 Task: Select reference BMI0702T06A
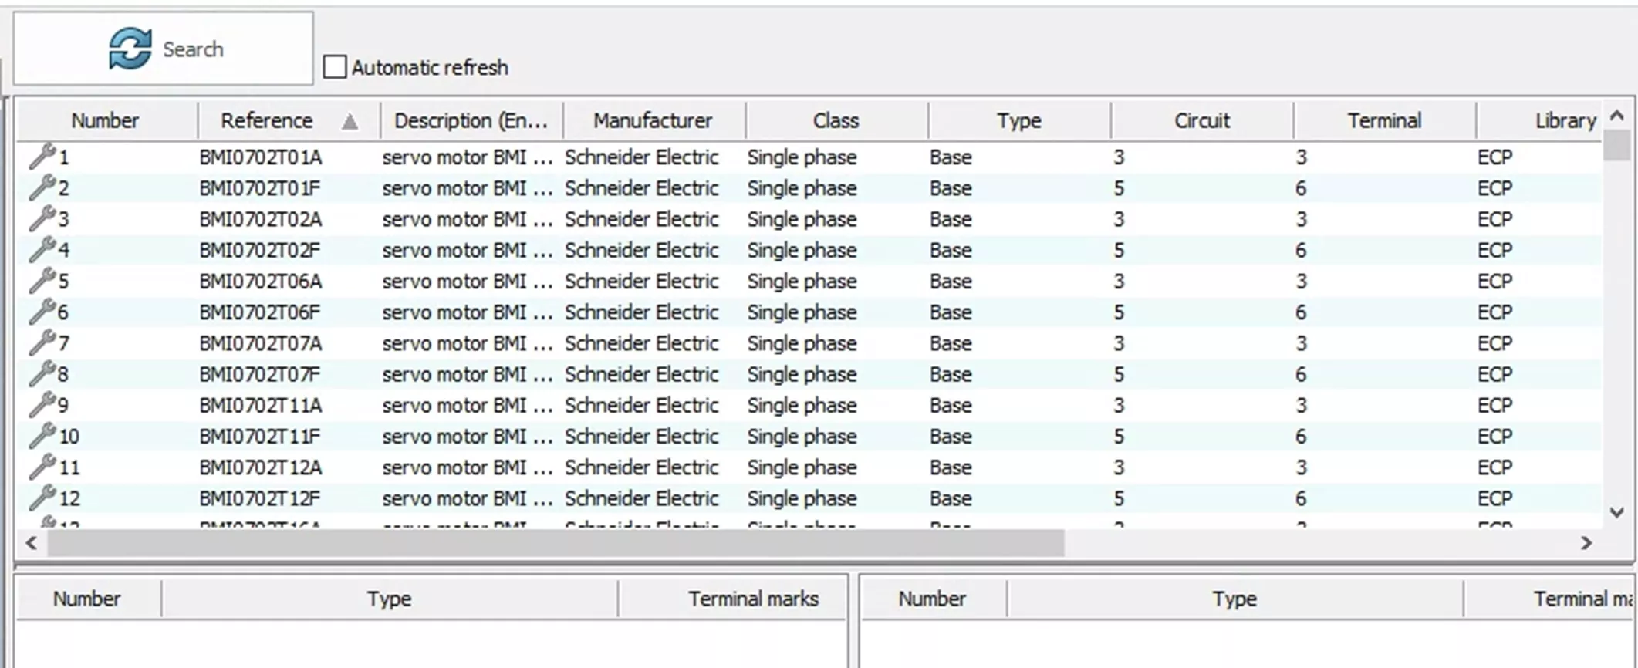pyautogui.click(x=261, y=281)
